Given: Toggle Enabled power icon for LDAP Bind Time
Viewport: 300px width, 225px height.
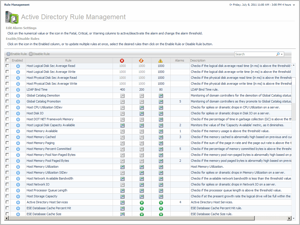Looking at the screenshot, I should [18, 89].
